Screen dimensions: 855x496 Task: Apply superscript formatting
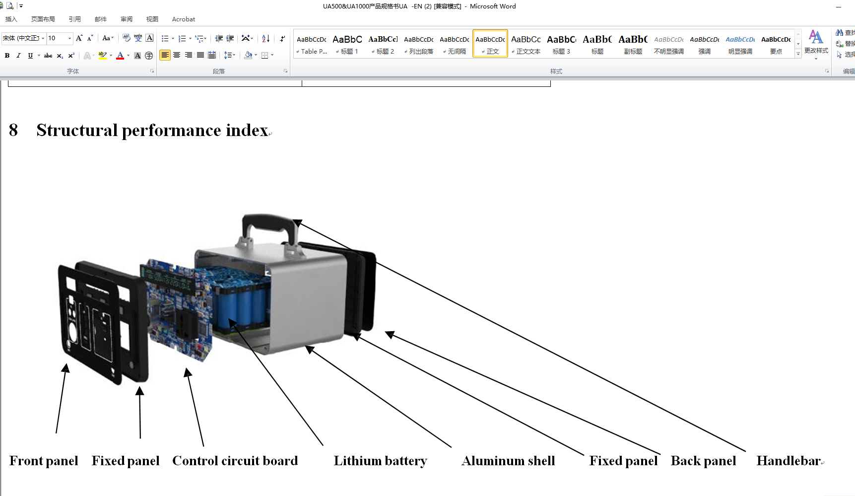click(x=71, y=56)
